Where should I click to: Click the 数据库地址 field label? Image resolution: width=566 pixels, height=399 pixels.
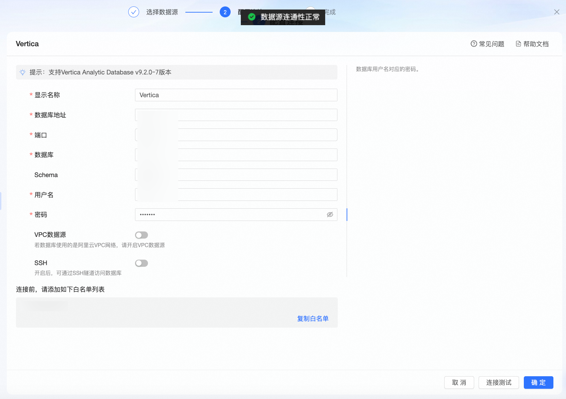(x=50, y=115)
